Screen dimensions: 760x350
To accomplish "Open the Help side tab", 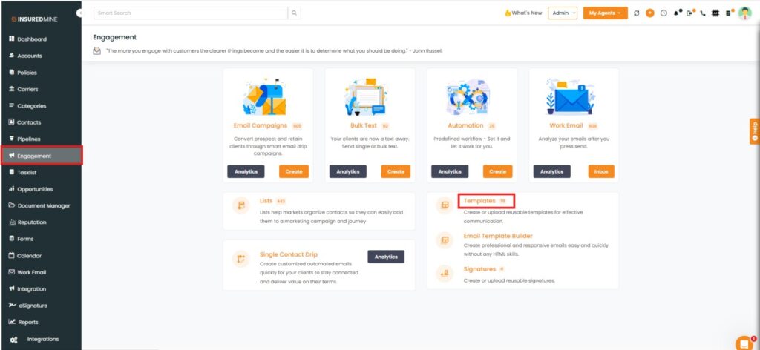I will click(x=754, y=131).
